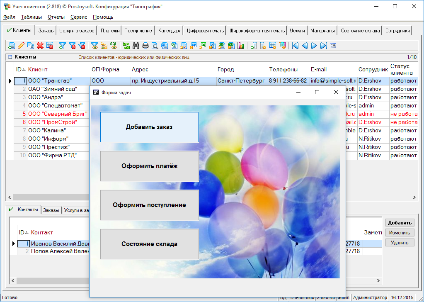The width and height of the screenshot is (424, 302).
Task: Click the Оформить платёж button
Action: pos(149,166)
